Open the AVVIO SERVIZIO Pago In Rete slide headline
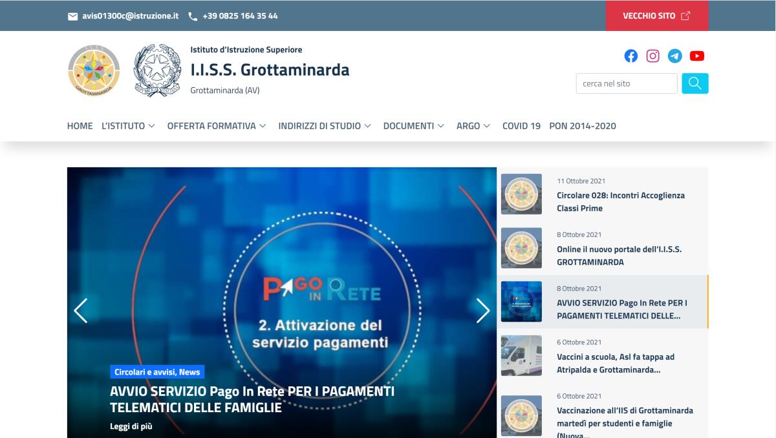Viewport: 776px width, 438px height. [x=252, y=399]
